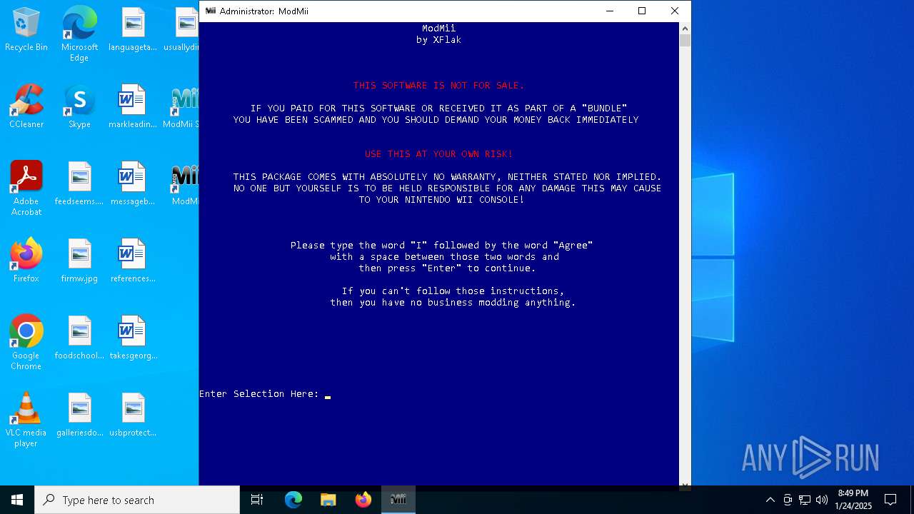Select messageb... Word document icon
The width and height of the screenshot is (914, 514).
(x=133, y=183)
